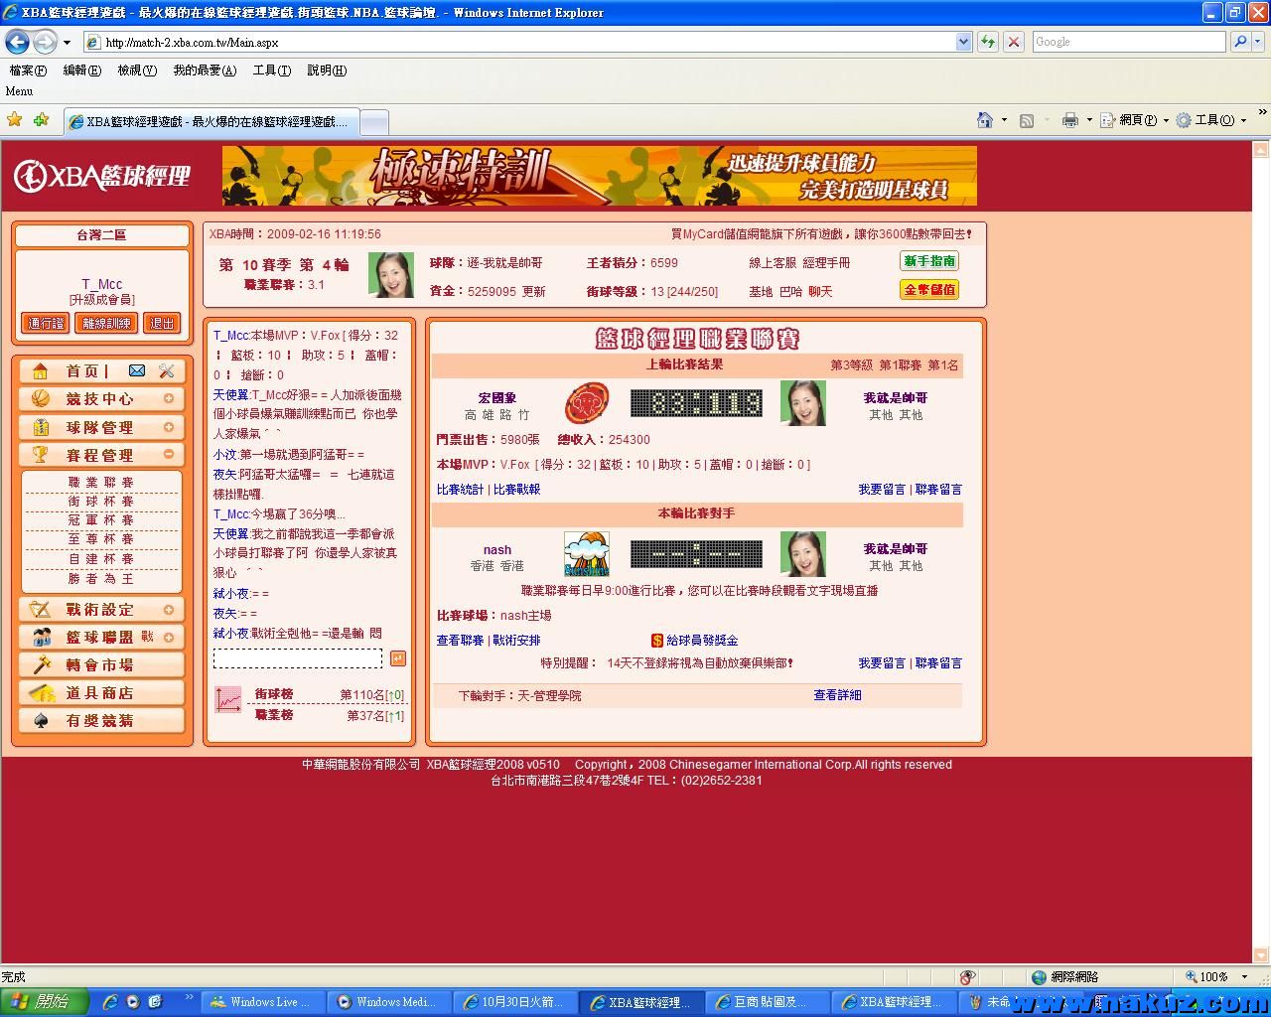Expand the 籃球聯盟 menu section
This screenshot has width=1271, height=1017.
(x=169, y=638)
